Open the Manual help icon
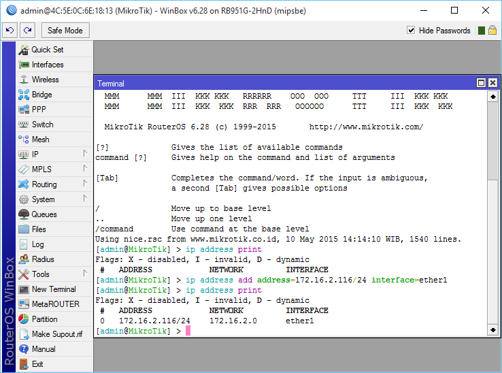This screenshot has height=373, width=502. (x=24, y=349)
